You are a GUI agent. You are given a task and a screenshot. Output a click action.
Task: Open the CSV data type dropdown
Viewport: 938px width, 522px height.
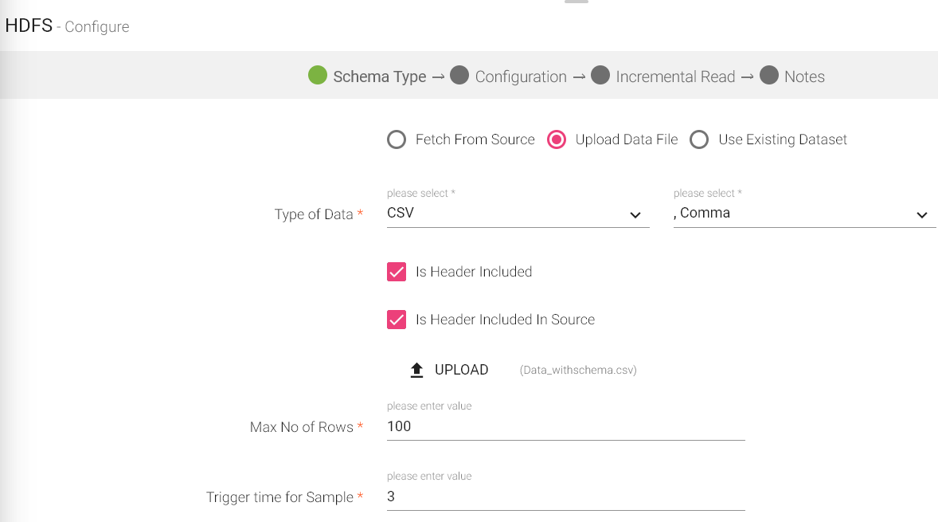point(510,214)
